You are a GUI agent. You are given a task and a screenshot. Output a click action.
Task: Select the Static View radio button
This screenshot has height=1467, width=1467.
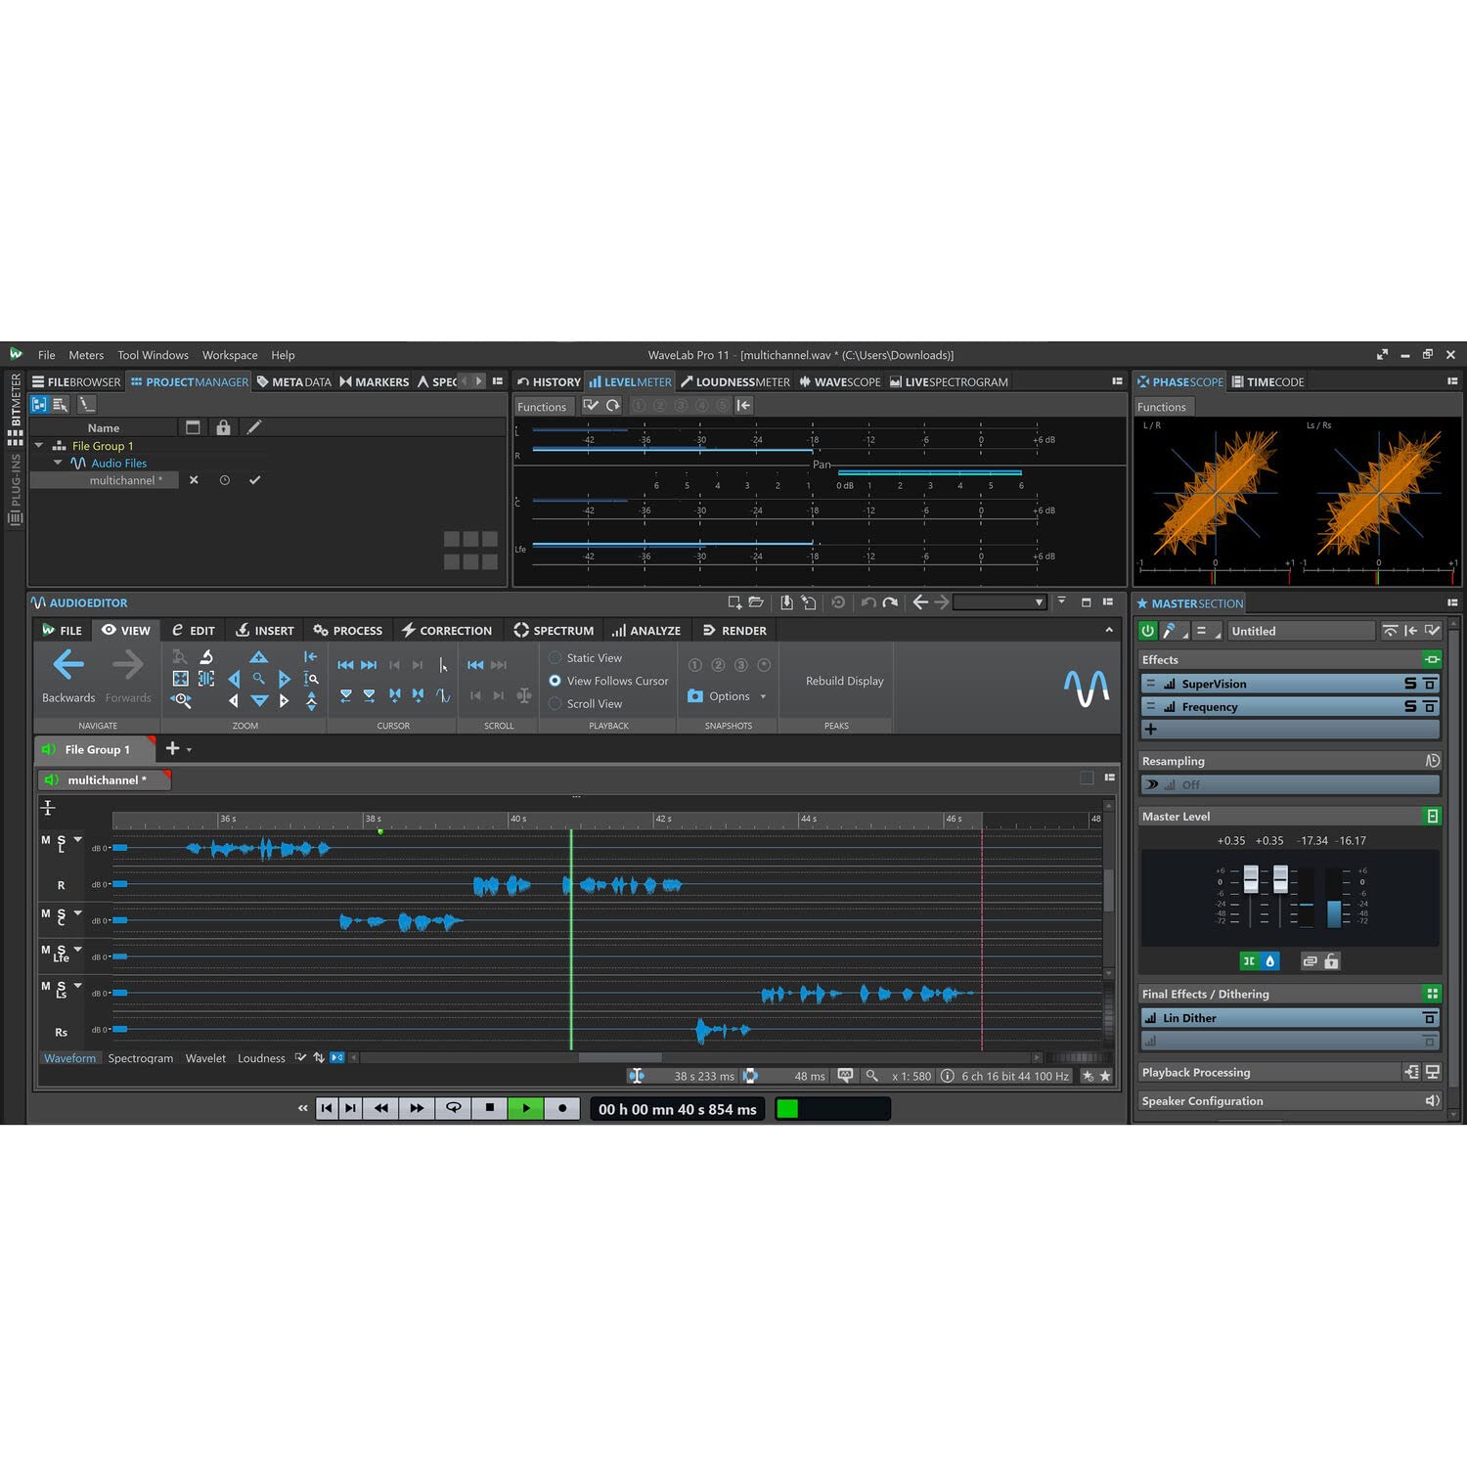[555, 658]
